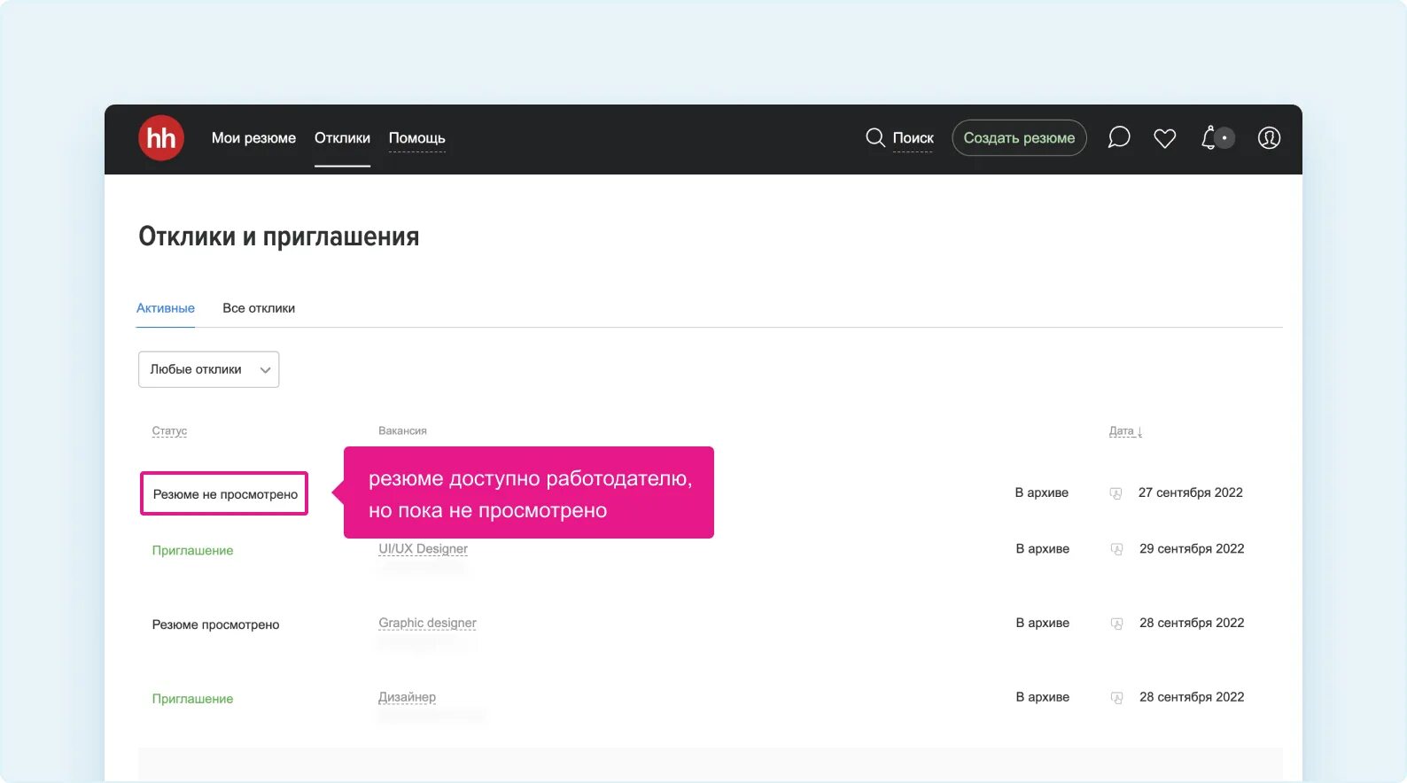1407x783 pixels.
Task: Open the search magnifier icon
Action: tap(875, 137)
